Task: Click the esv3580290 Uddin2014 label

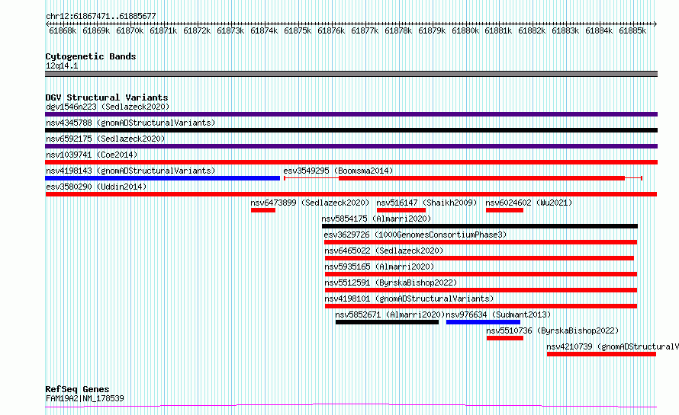Action: click(96, 187)
